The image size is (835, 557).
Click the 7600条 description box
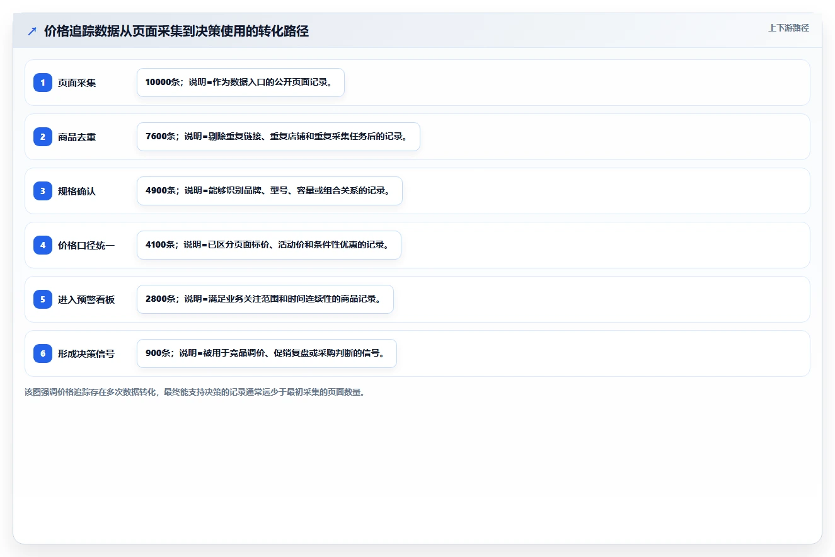pos(279,137)
